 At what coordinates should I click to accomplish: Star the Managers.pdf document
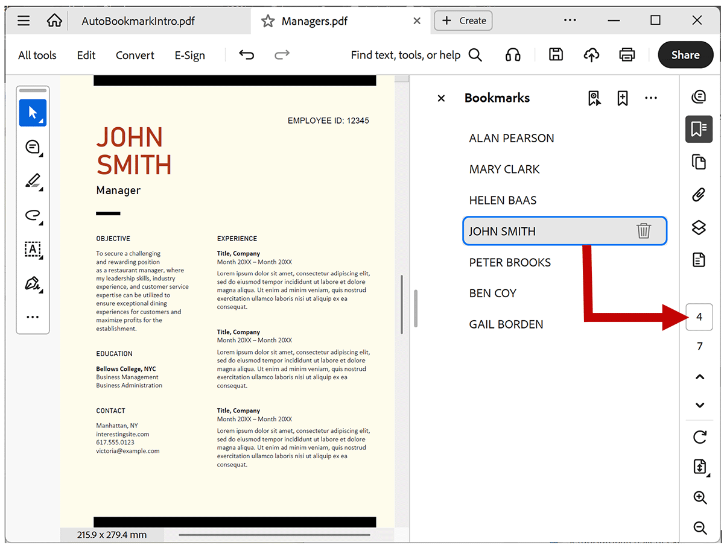(x=267, y=21)
